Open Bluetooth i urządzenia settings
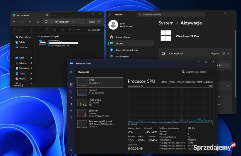 click(x=131, y=50)
